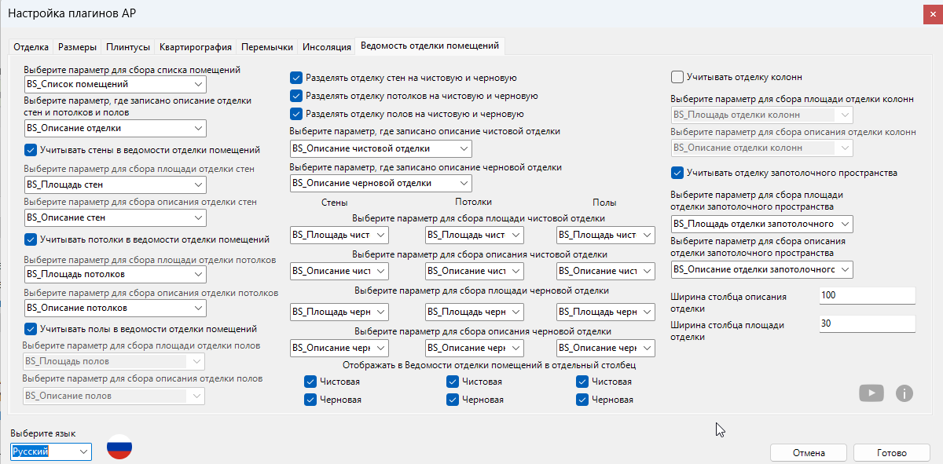Open Стены описание чистовой отделки dropdown

tap(339, 271)
